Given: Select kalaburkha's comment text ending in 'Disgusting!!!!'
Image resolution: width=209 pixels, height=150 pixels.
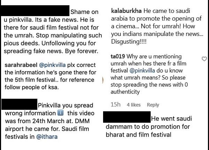Looking at the screenshot, I should click(157, 26).
